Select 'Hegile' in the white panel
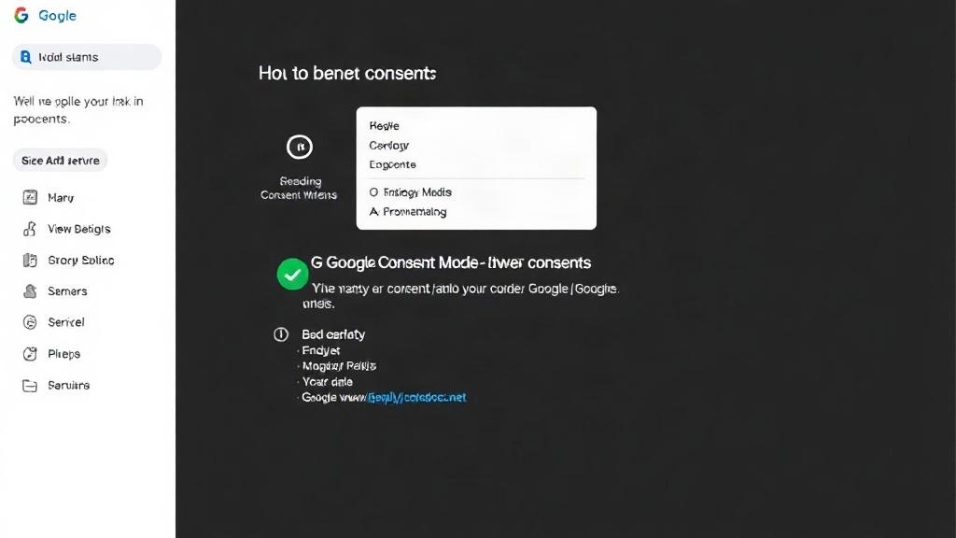The image size is (956, 538). (x=384, y=126)
